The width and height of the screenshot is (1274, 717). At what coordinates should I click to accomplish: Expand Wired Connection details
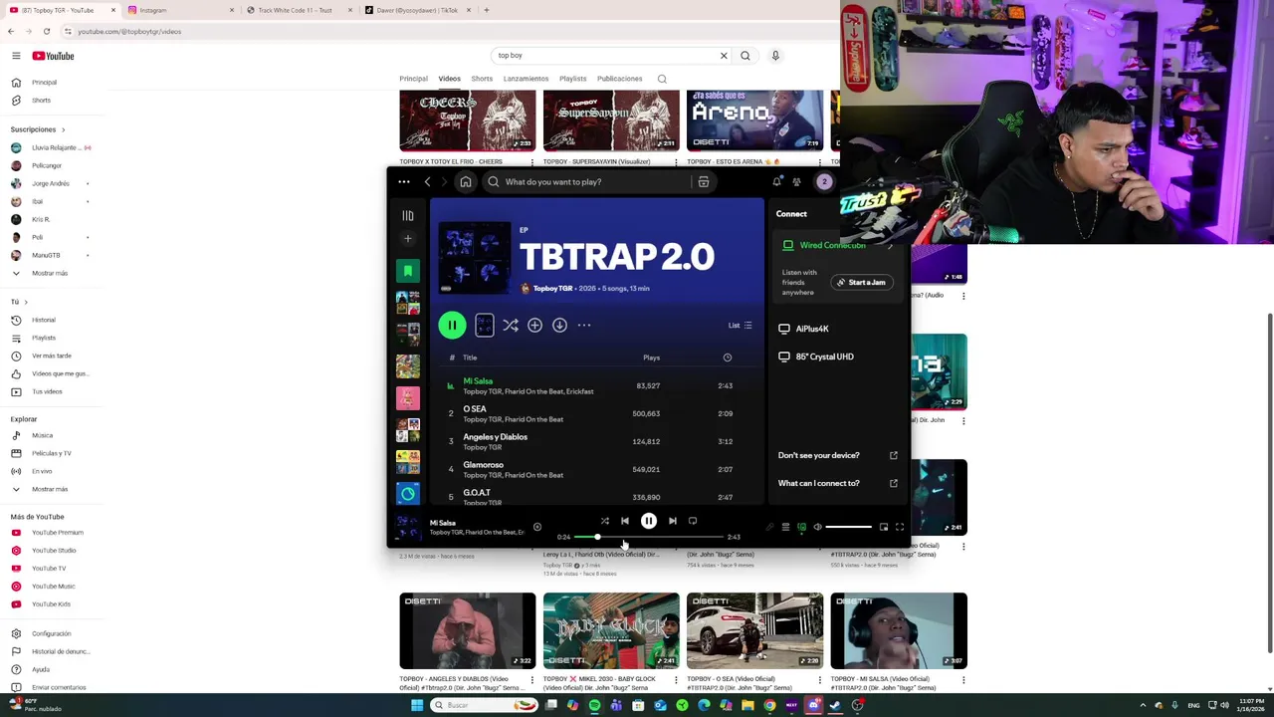[891, 245]
